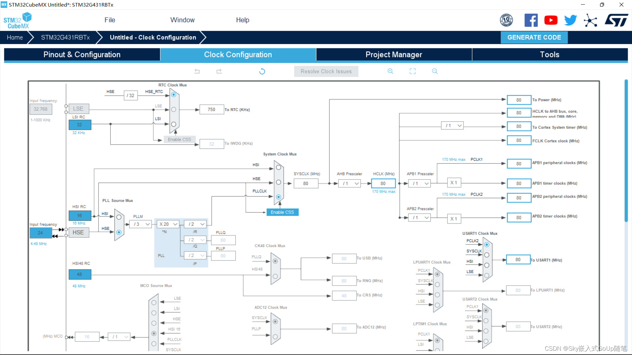The height and width of the screenshot is (355, 632).
Task: Select SYSCLK in USART1 Clock Mux
Action: 487,255
